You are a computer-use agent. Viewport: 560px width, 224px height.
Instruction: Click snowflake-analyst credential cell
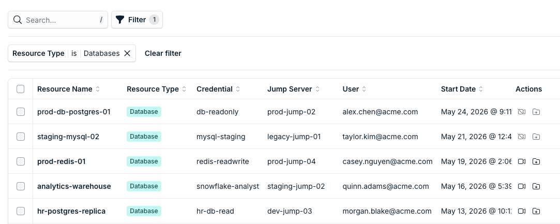pyautogui.click(x=228, y=186)
